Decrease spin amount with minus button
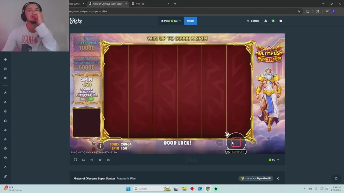 point(220,143)
